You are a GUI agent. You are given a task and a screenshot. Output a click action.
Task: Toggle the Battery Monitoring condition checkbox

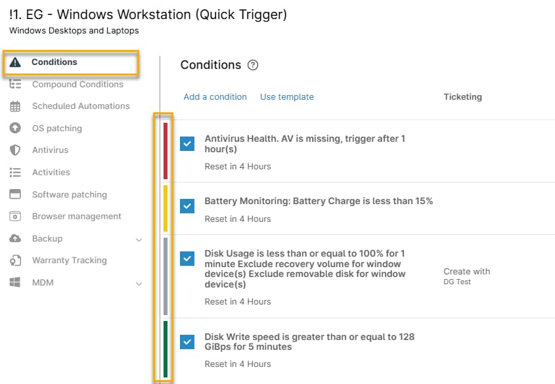pos(188,206)
